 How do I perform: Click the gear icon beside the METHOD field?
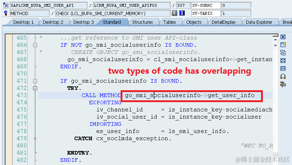6,13
